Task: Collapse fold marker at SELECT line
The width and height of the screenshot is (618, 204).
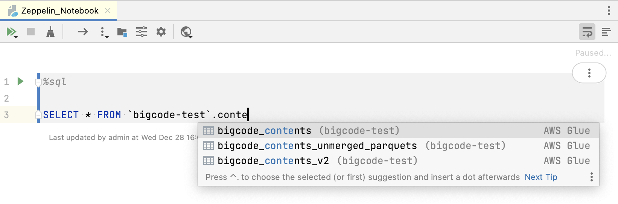Action: coord(38,114)
